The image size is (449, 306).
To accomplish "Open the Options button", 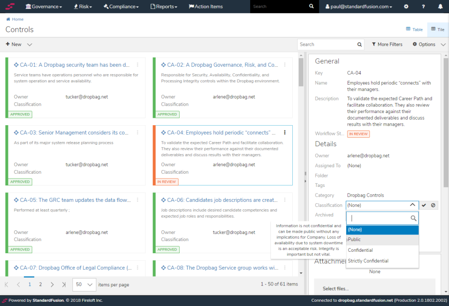I will [424, 44].
